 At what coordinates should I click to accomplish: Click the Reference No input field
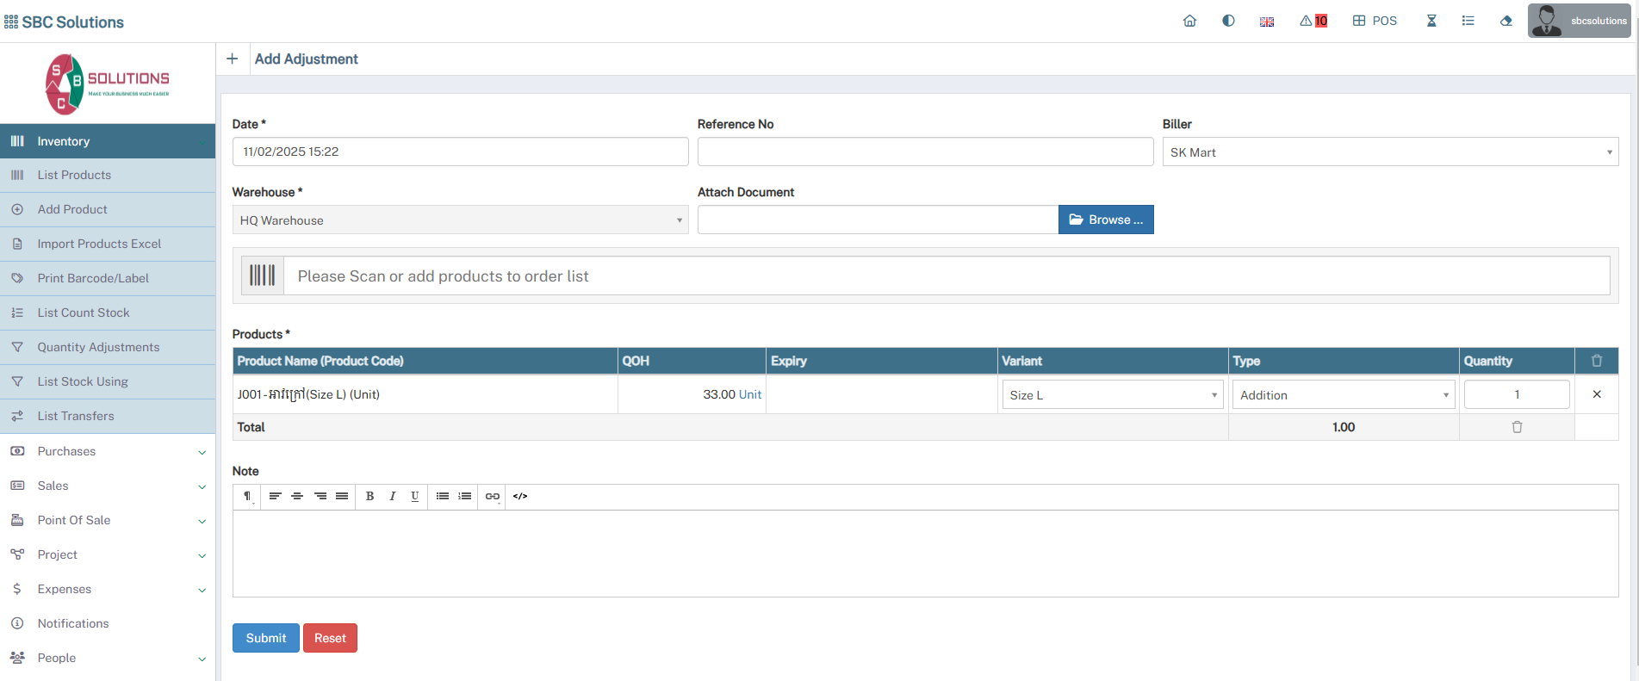(925, 152)
